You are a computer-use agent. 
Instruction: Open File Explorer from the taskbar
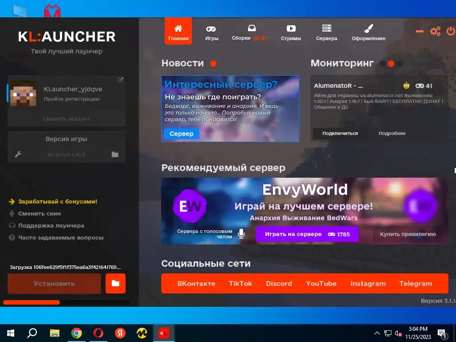tap(54, 333)
